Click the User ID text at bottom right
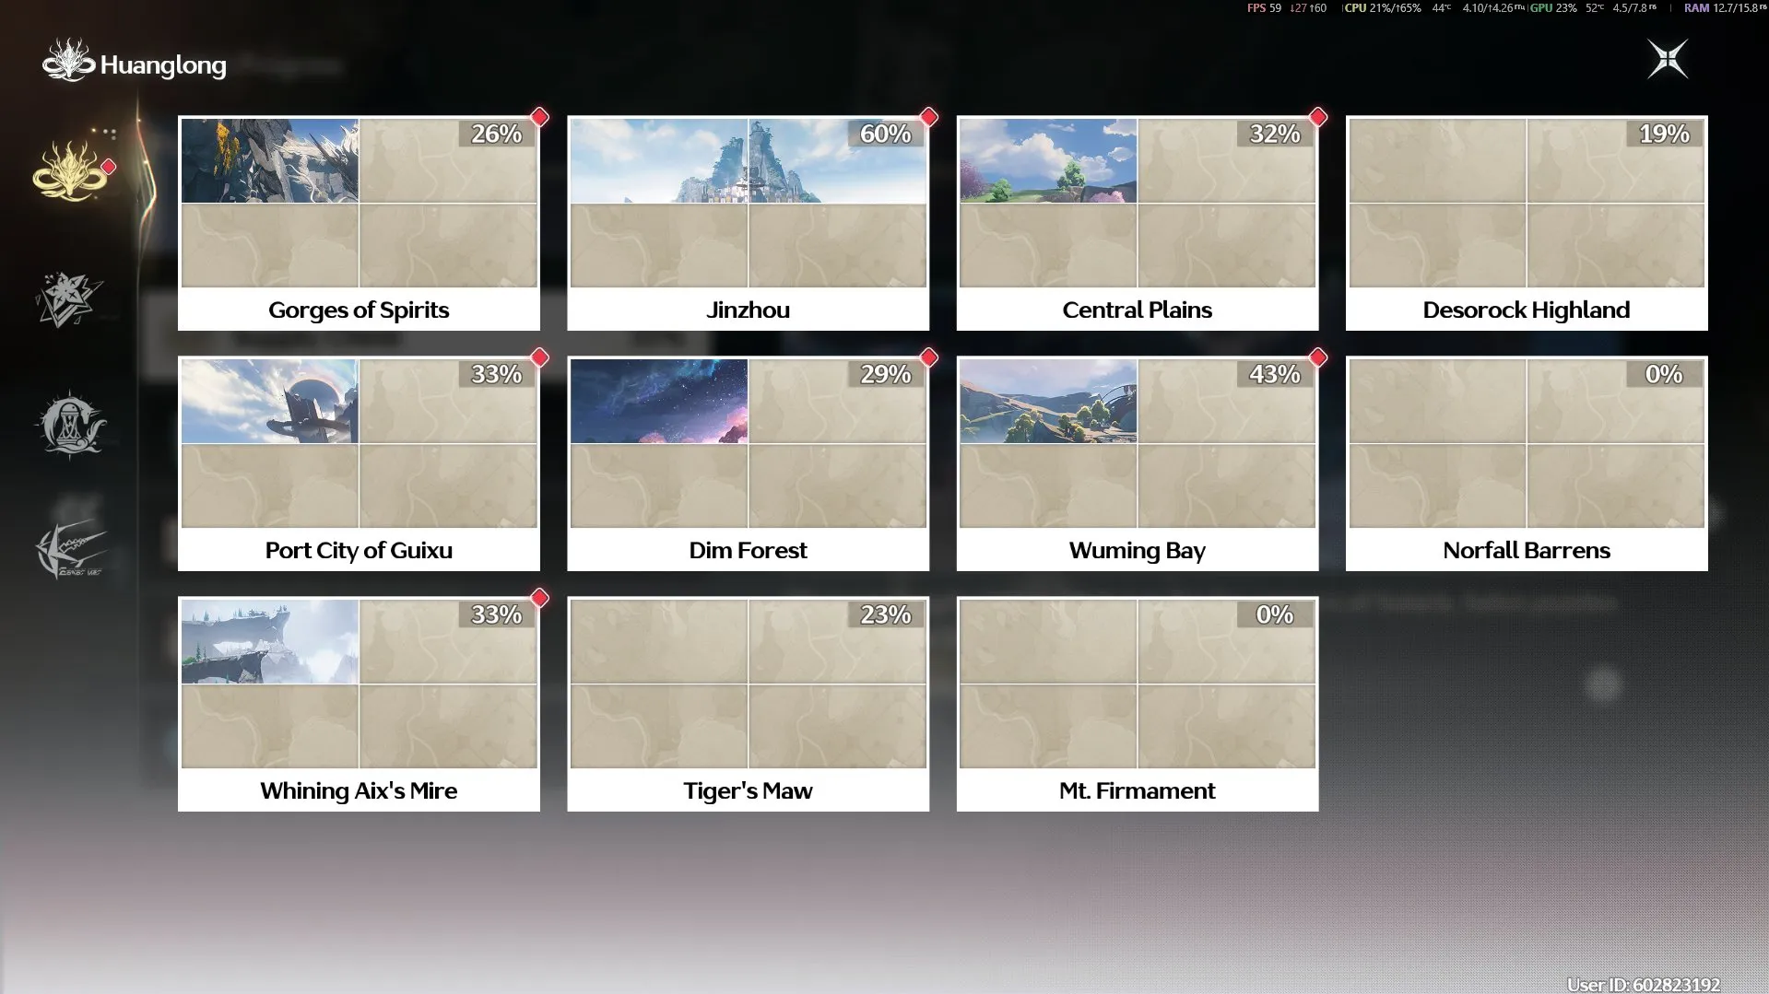The height and width of the screenshot is (994, 1769). point(1644,985)
